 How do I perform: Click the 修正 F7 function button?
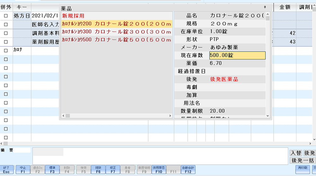point(112,170)
